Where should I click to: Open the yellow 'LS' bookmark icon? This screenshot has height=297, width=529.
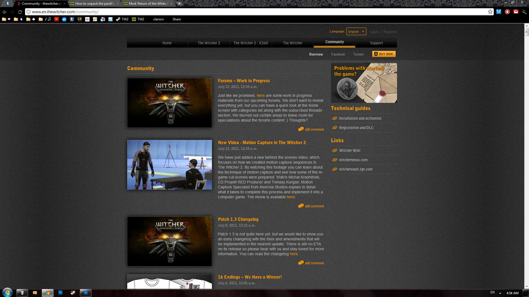pyautogui.click(x=79, y=19)
